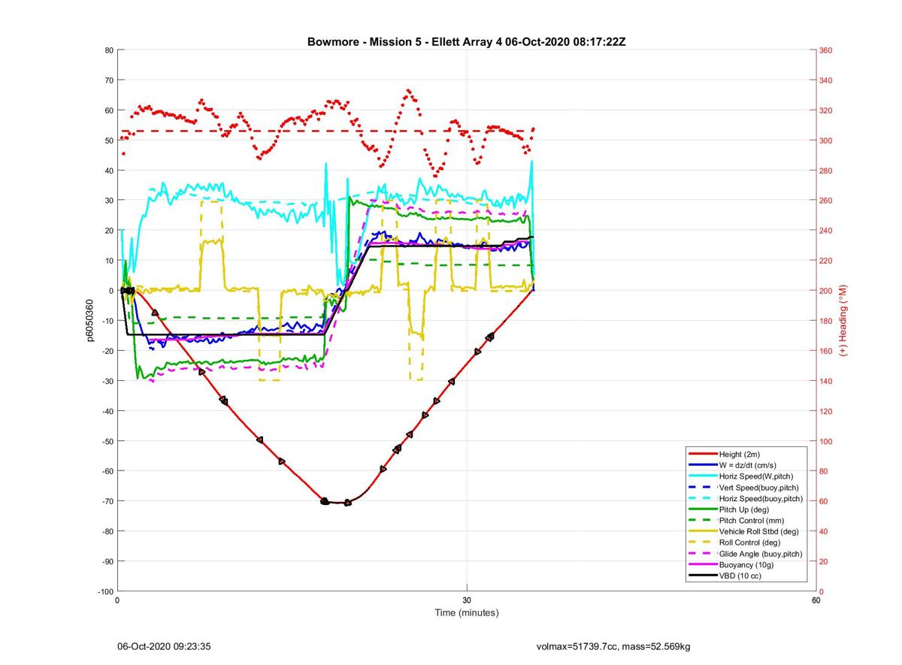Select legend entry 'Pitch Control (mm)'
The image size is (902, 665).
point(750,520)
